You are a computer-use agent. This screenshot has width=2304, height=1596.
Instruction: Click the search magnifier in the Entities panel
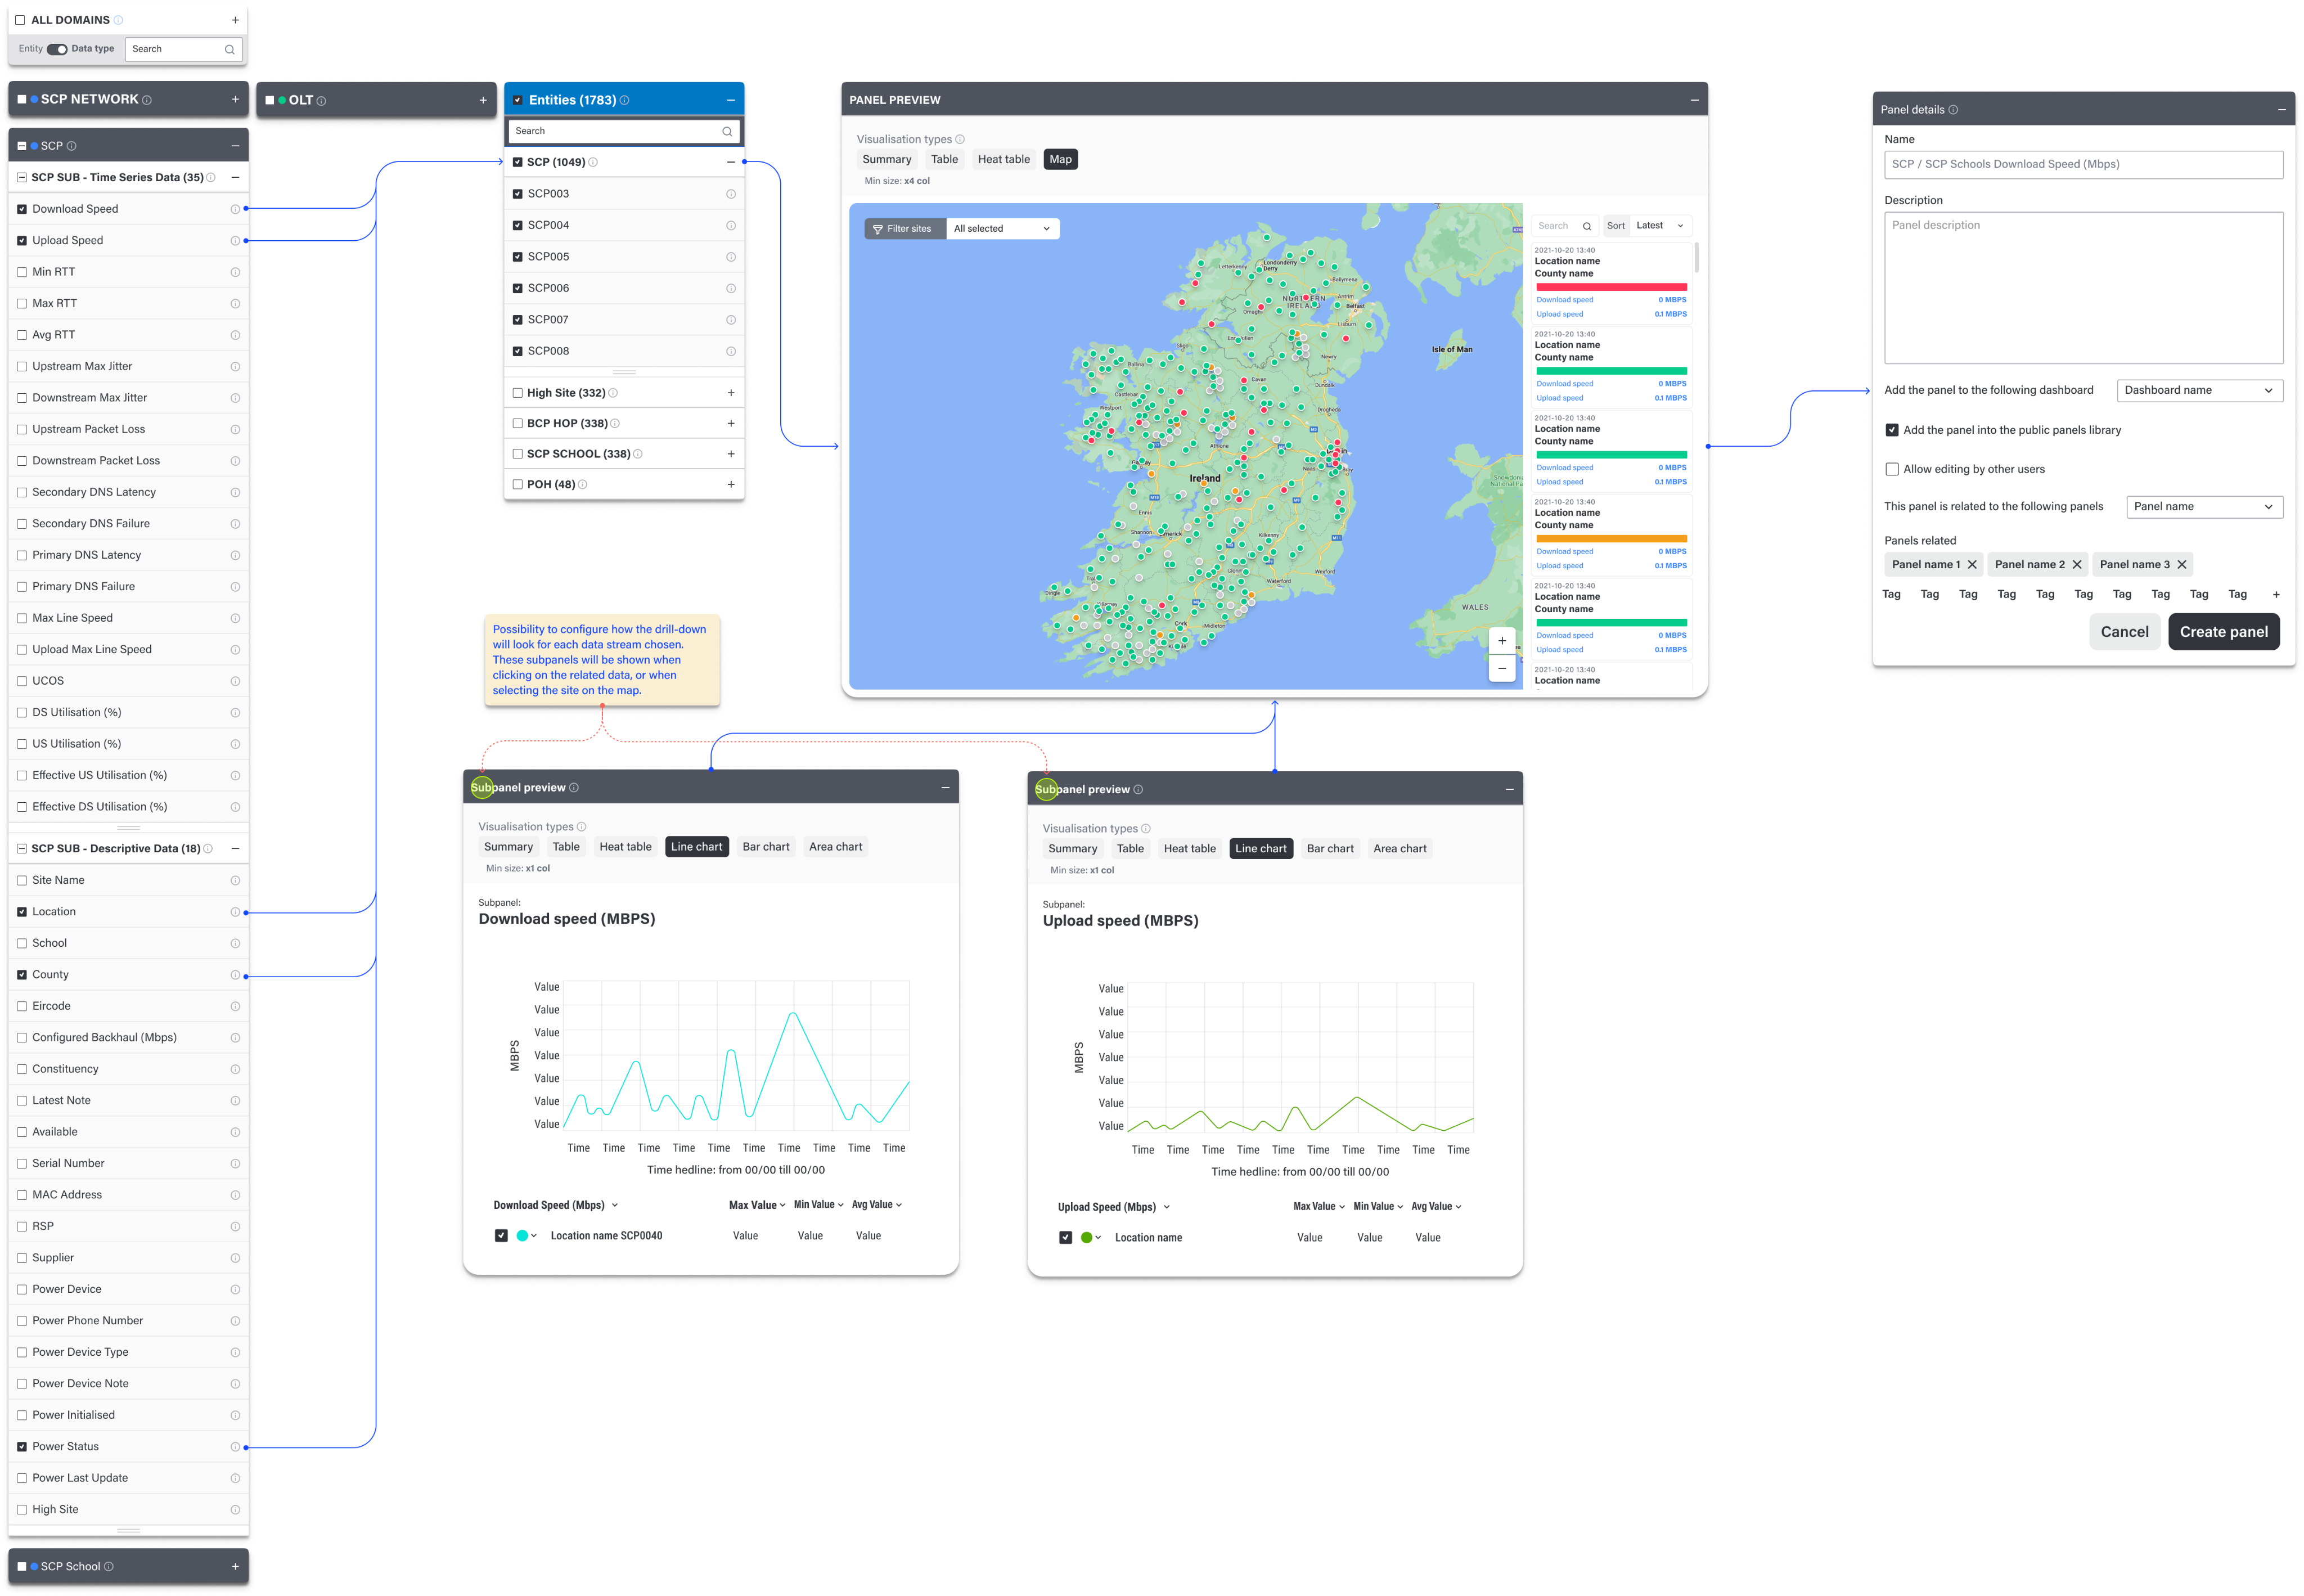(x=727, y=131)
